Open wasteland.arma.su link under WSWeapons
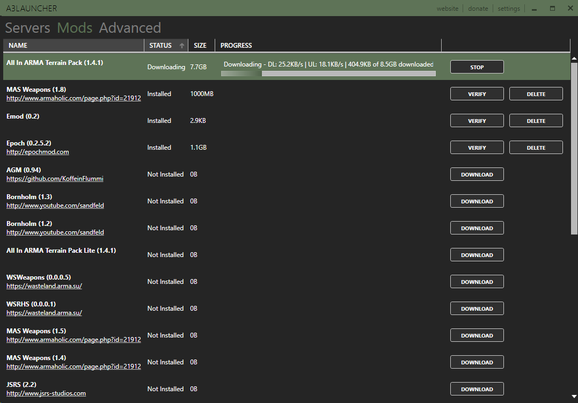This screenshot has height=403, width=578. (44, 286)
